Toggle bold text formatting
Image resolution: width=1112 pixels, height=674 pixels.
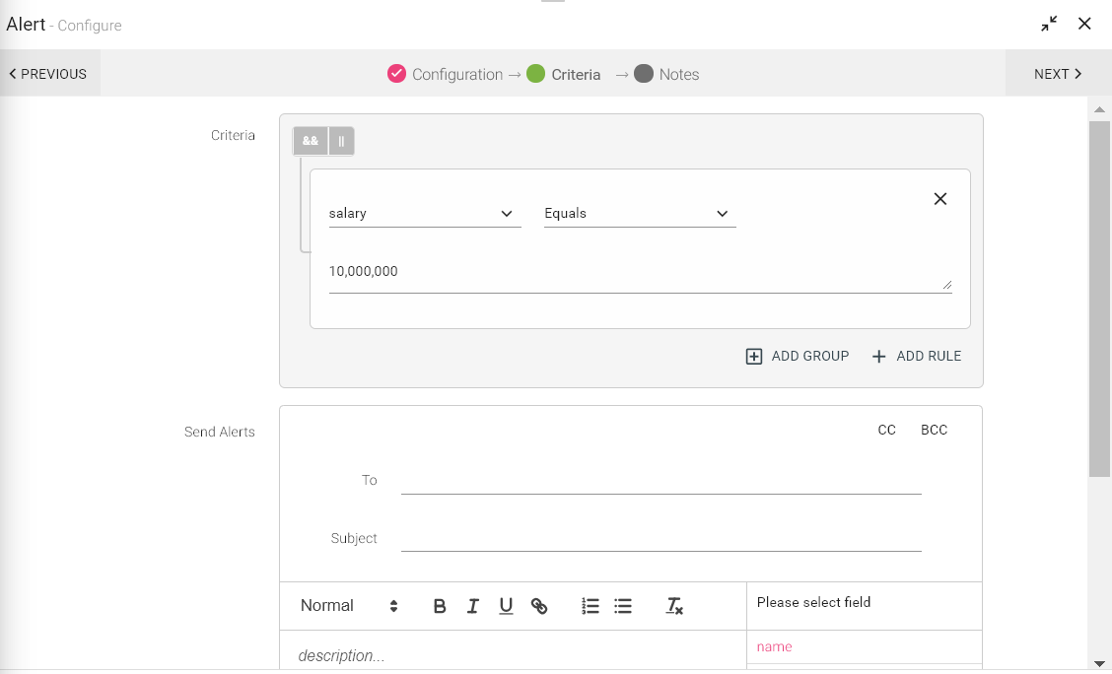click(x=440, y=606)
